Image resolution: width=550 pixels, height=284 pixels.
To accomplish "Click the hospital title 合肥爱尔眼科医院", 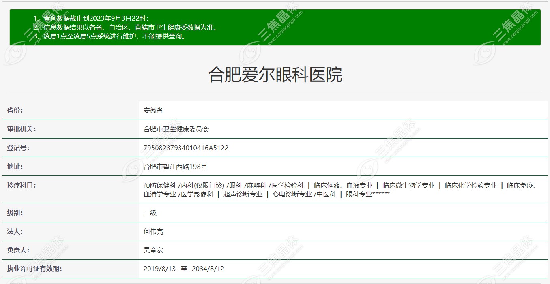I will (x=275, y=75).
